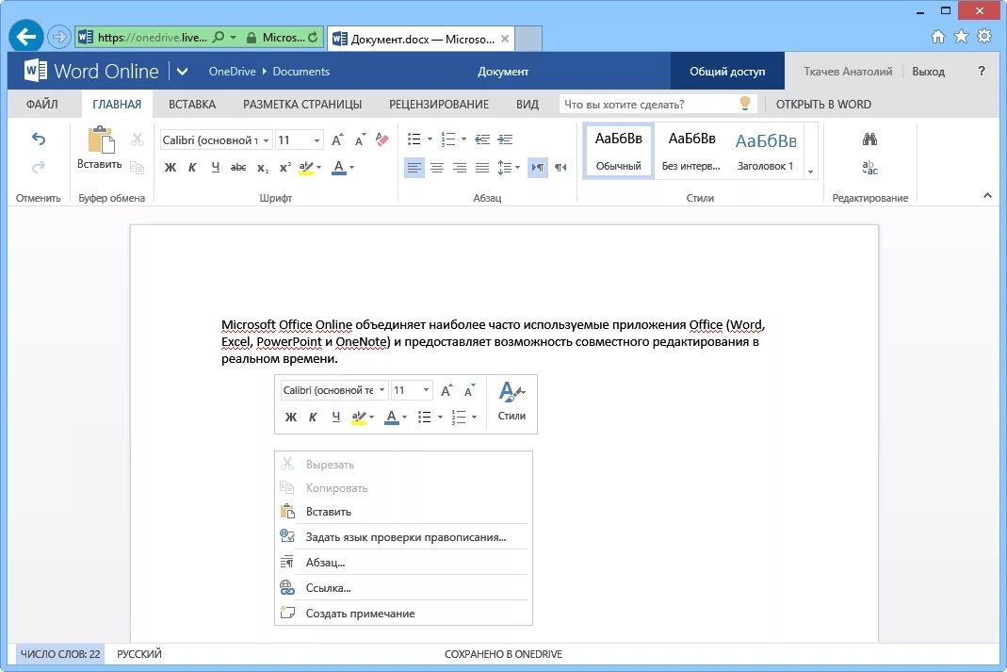This screenshot has height=672, width=1007.
Task: Open the ФАЙЛ tab
Action: [x=41, y=104]
